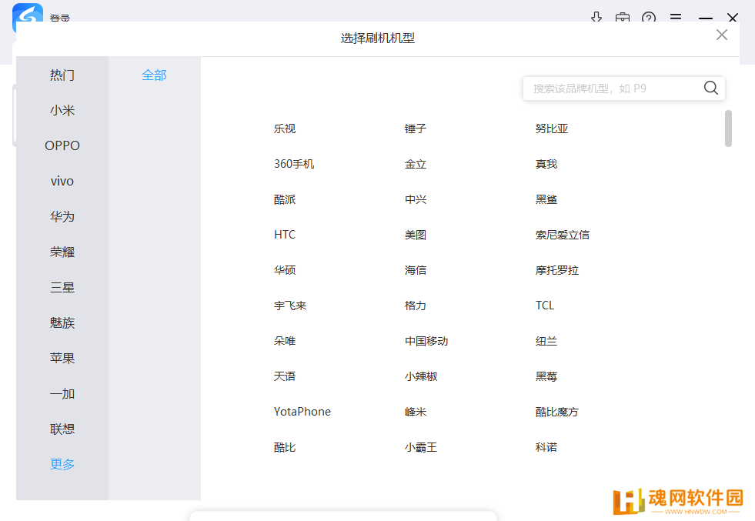Viewport: 755px width, 521px height.
Task: Close the 选择刷机机型 dialog
Action: point(721,35)
